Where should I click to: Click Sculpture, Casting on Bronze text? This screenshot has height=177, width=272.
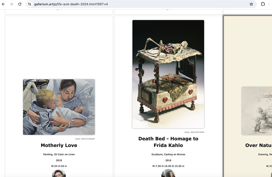(x=168, y=154)
